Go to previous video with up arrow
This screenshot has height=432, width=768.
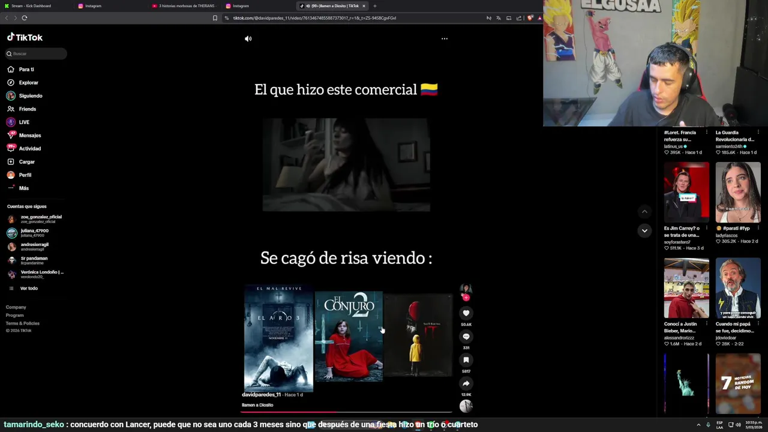click(644, 211)
